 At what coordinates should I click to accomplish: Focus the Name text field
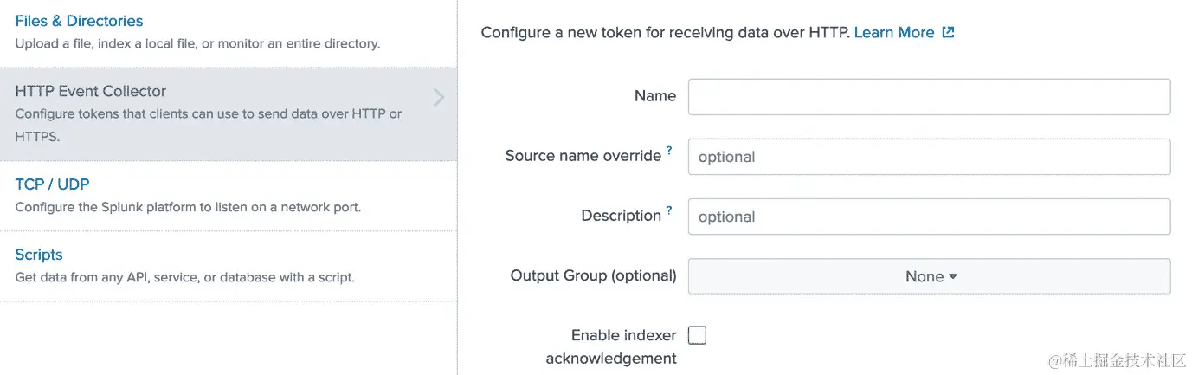click(929, 97)
